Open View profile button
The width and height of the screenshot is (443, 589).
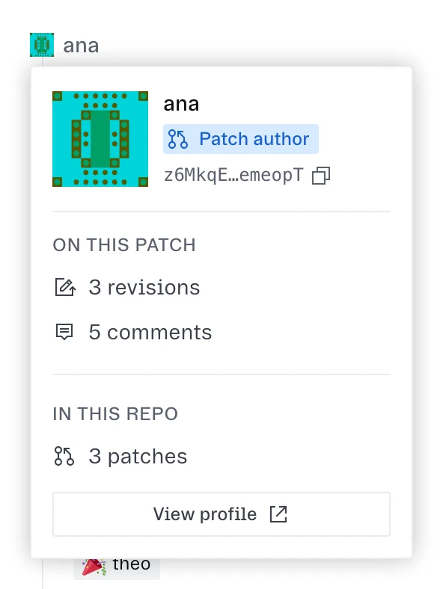tap(221, 514)
